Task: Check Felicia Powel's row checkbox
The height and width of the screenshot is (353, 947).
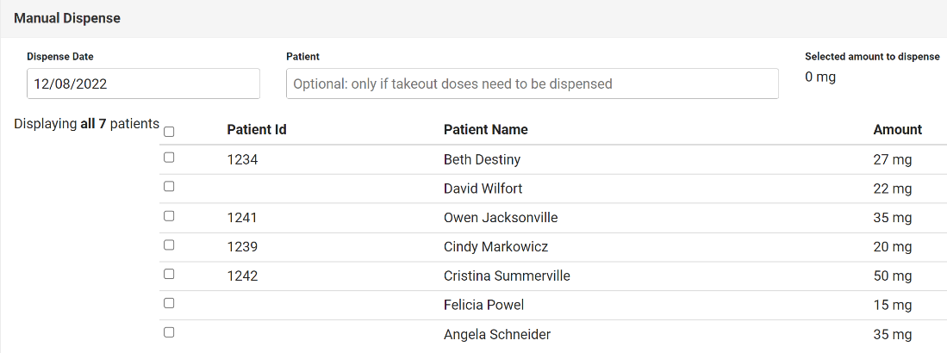Action: click(x=169, y=303)
